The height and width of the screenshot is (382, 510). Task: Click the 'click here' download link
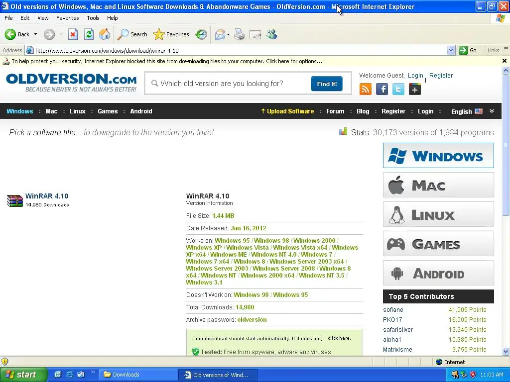pos(339,338)
